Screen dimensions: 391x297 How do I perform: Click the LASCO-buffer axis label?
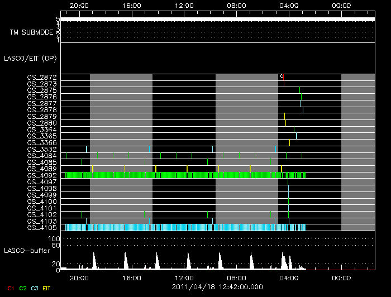(27, 251)
